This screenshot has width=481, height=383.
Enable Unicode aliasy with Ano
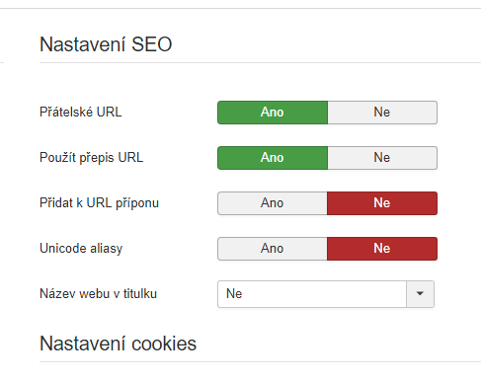273,249
